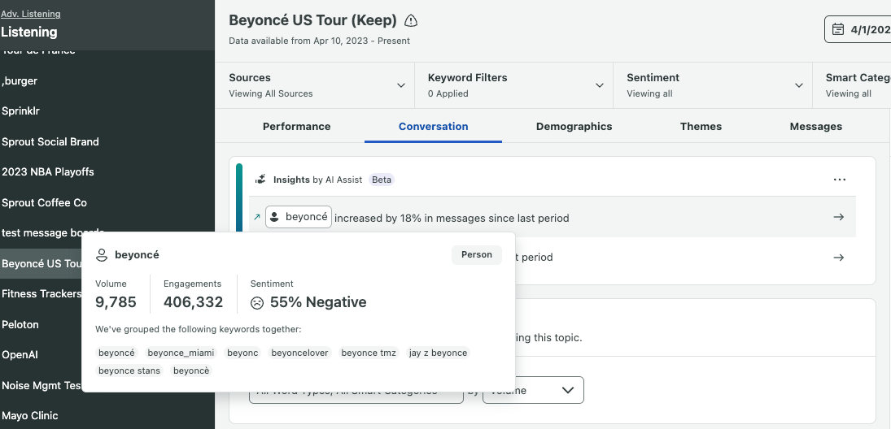Go to the Messages tab
This screenshot has width=891, height=429.
click(815, 127)
